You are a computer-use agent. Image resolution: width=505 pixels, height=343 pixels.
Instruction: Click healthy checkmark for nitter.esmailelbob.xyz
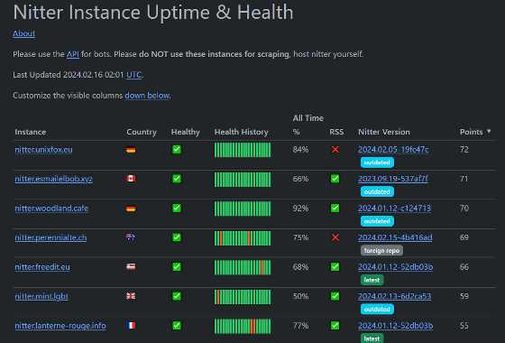point(177,179)
